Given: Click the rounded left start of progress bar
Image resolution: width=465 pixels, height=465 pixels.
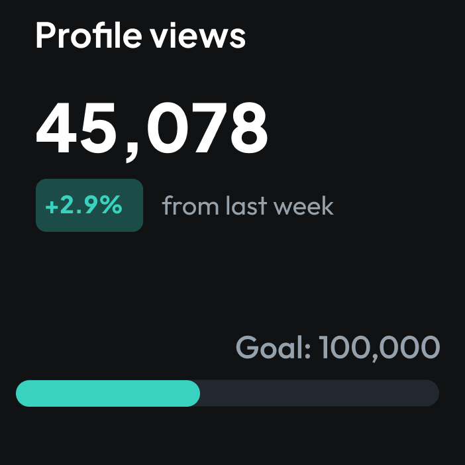Looking at the screenshot, I should (23, 393).
